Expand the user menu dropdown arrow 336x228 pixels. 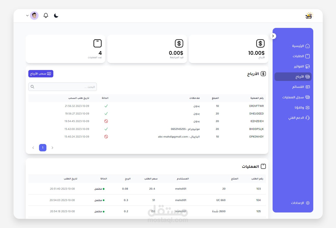click(x=27, y=16)
